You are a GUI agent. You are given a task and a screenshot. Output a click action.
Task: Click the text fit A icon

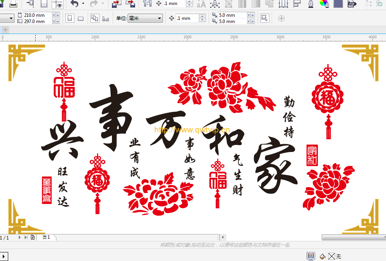click(x=215, y=4)
